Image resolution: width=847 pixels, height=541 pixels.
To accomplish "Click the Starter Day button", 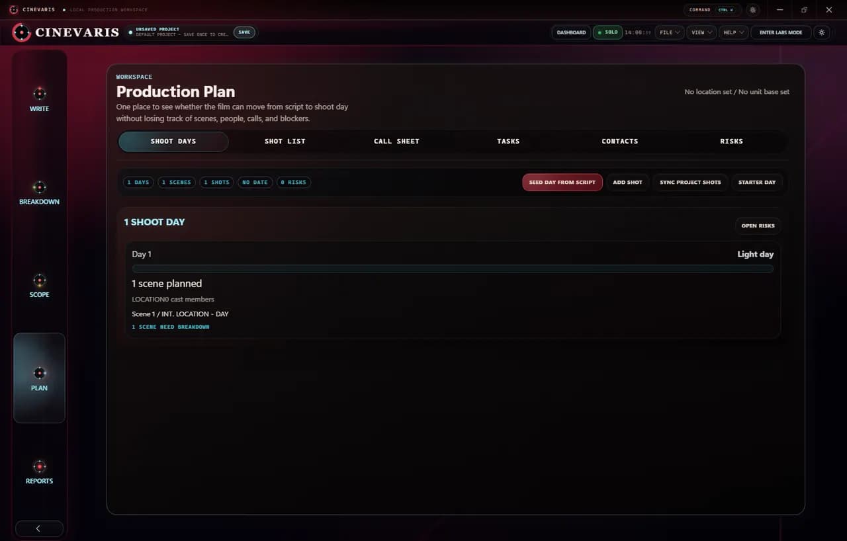I will pos(757,183).
